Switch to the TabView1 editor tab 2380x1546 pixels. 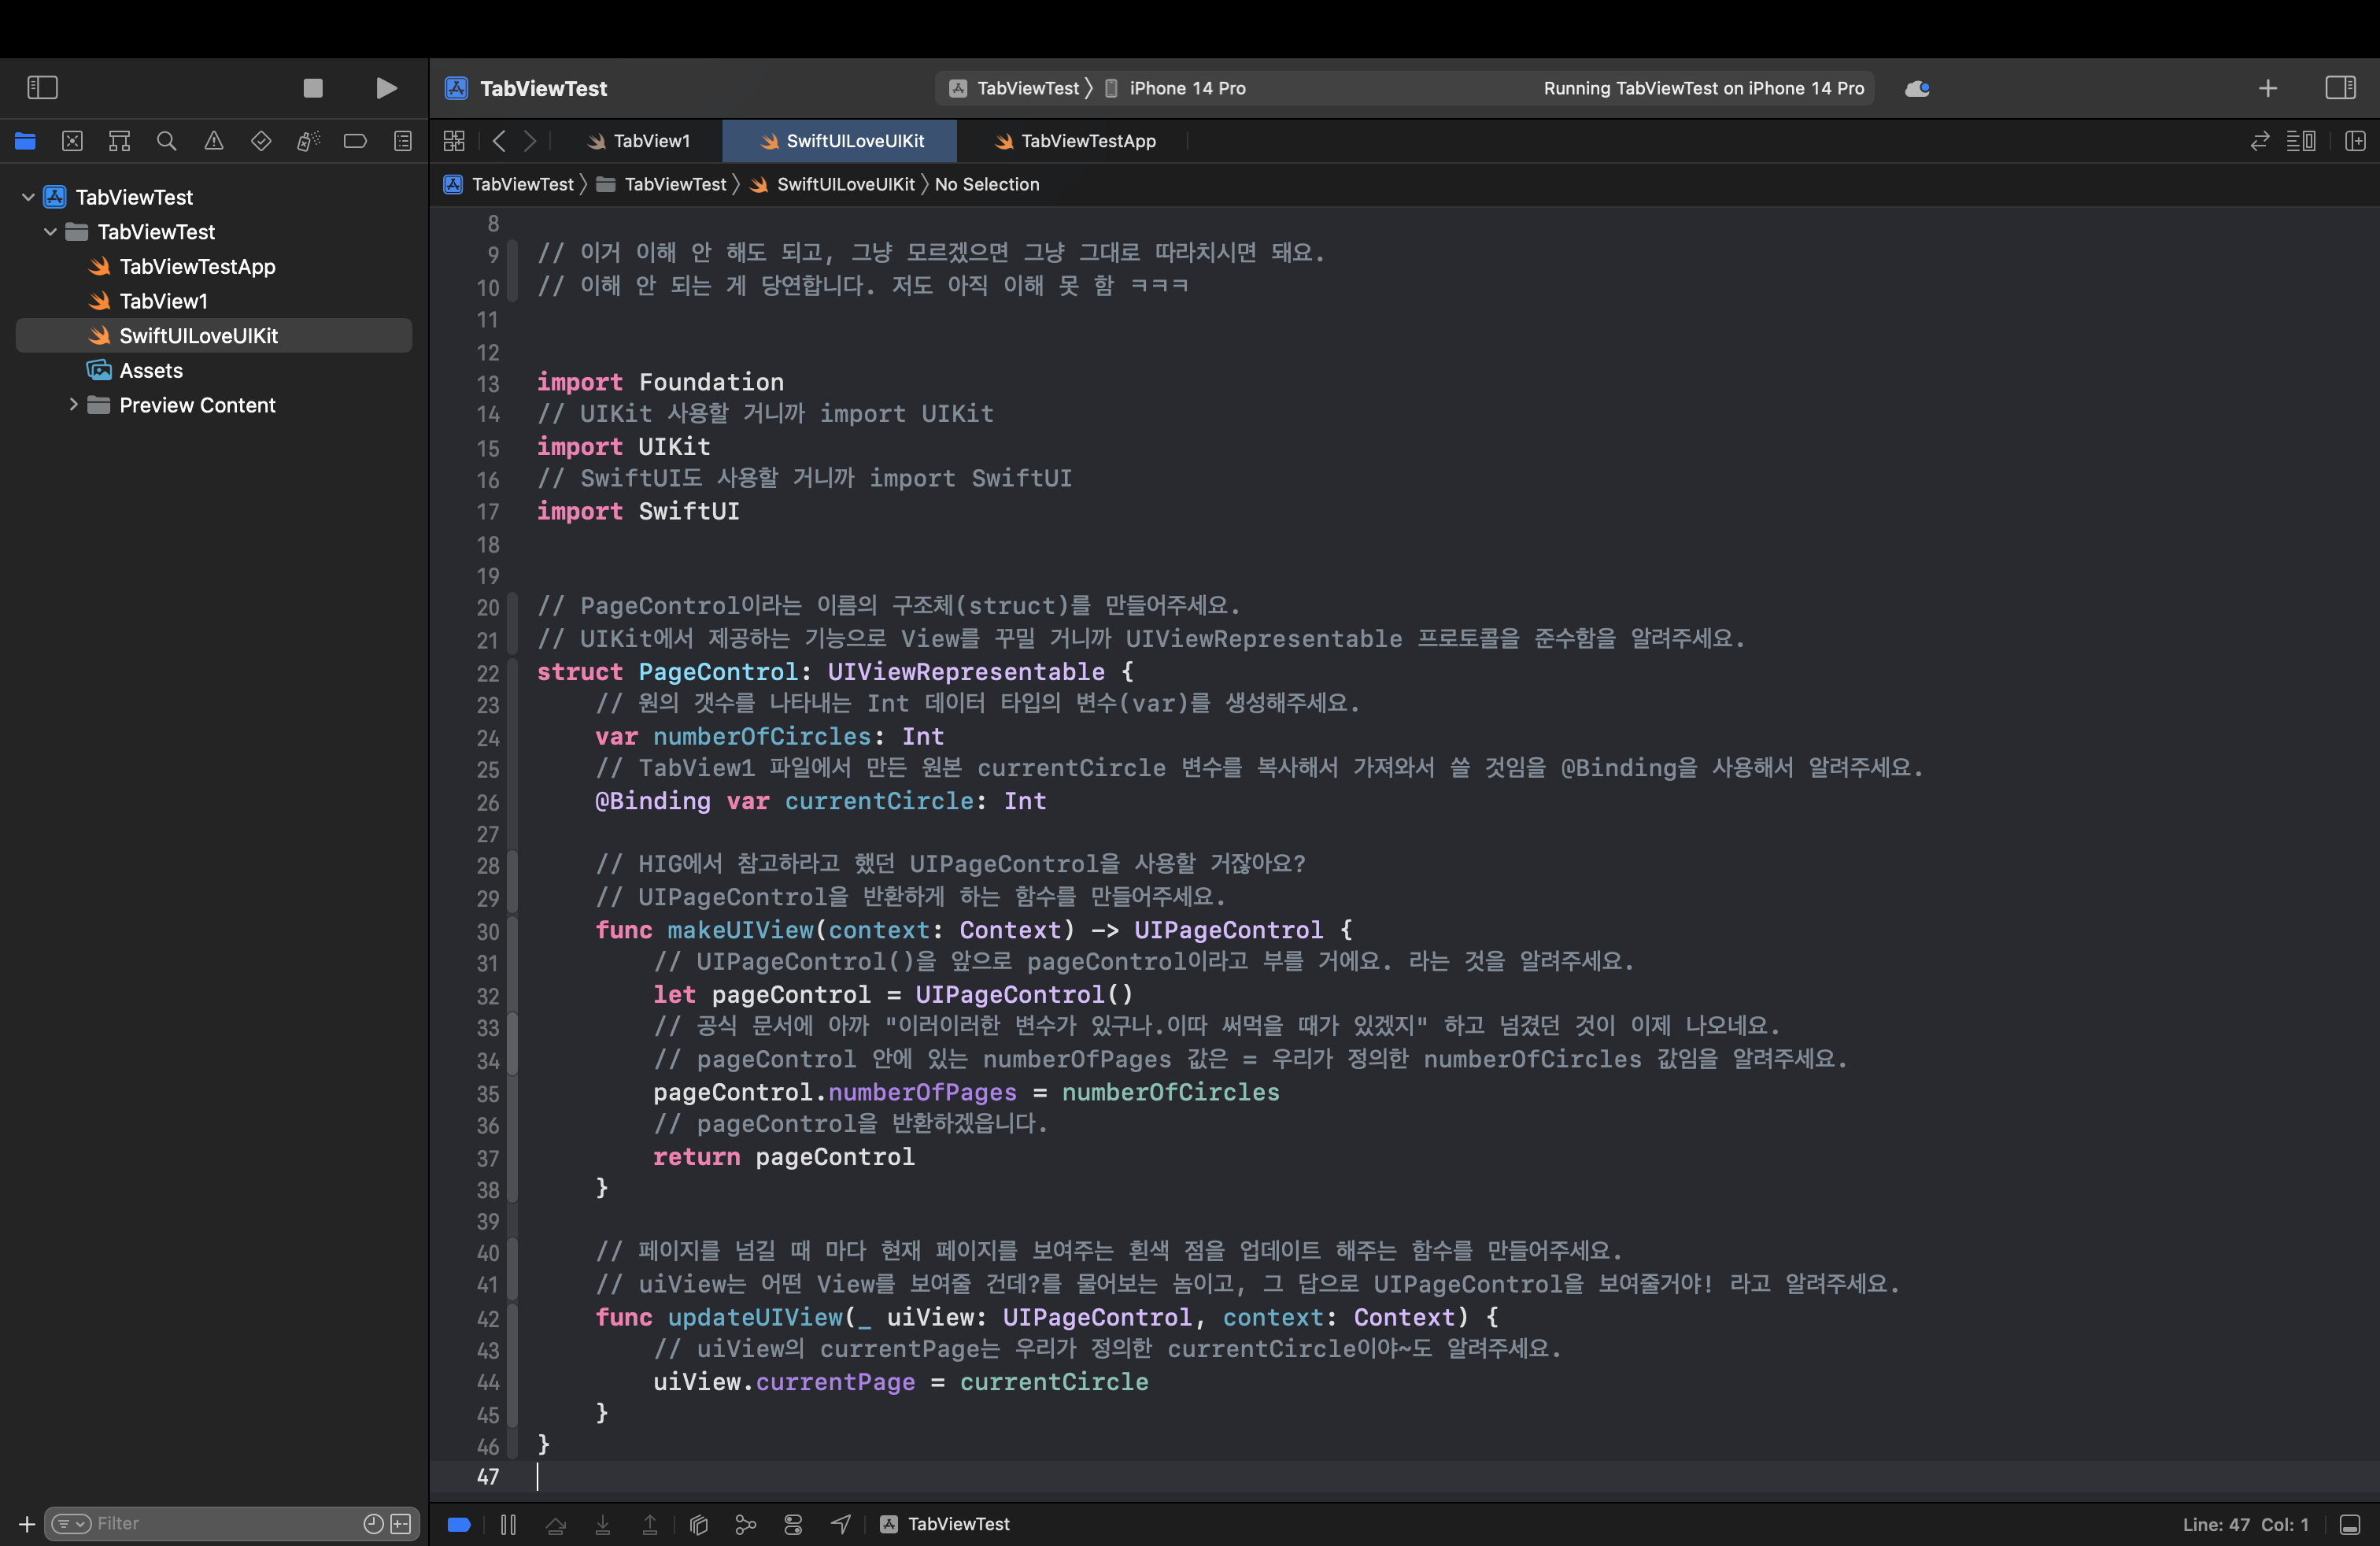click(639, 141)
